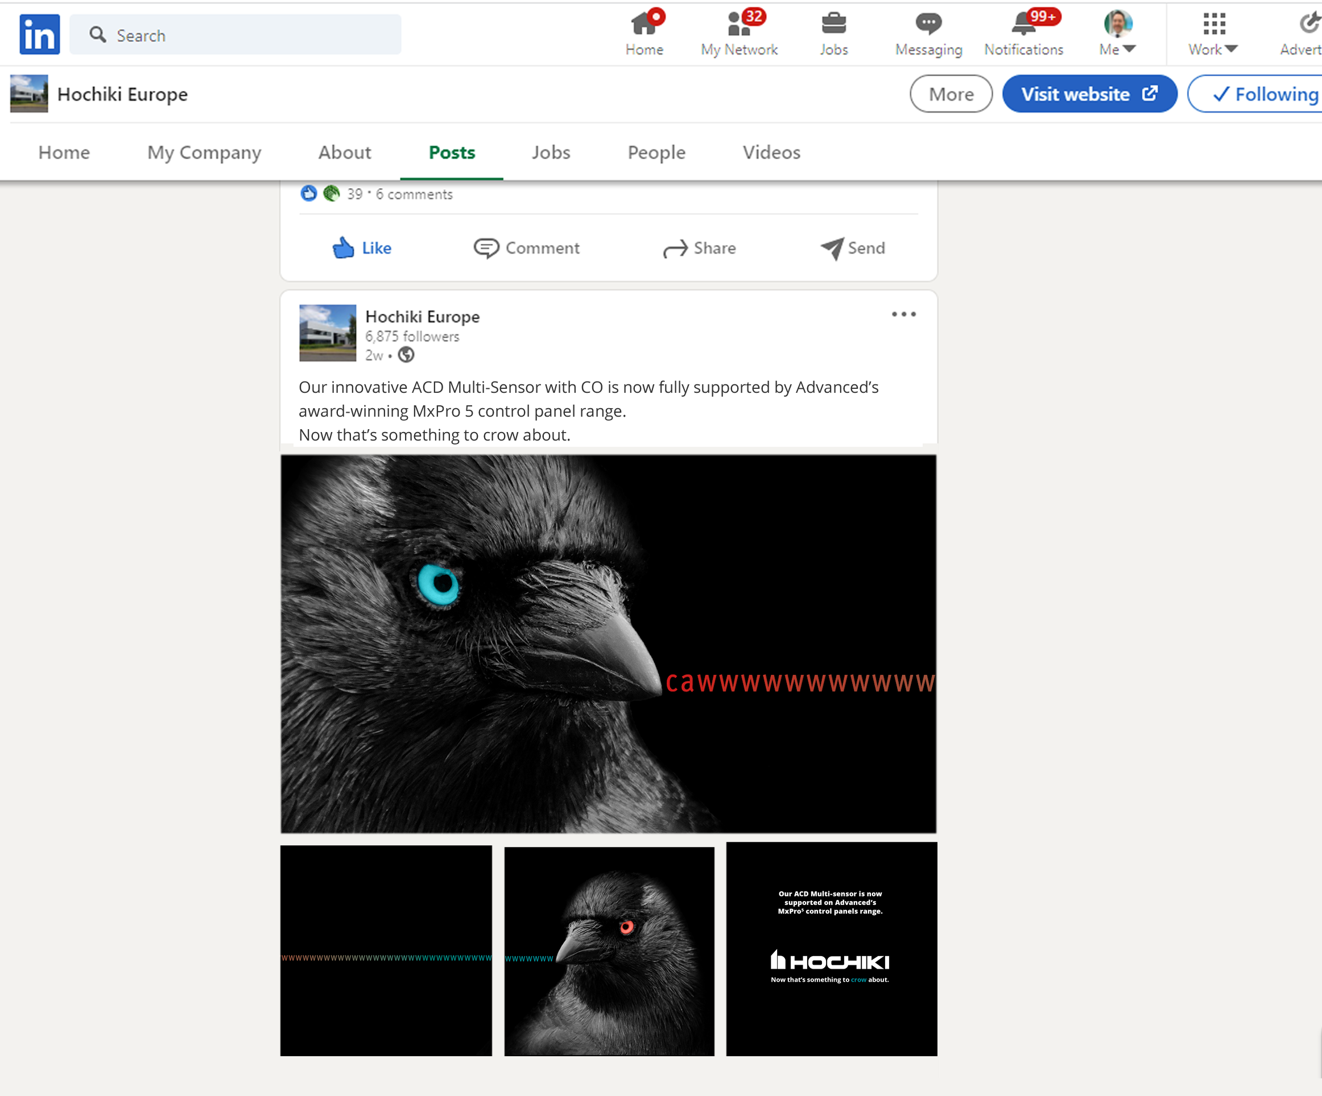1322x1096 pixels.
Task: Open the Notifications bell icon
Action: [1023, 34]
